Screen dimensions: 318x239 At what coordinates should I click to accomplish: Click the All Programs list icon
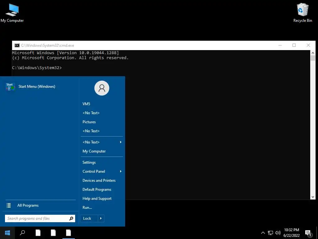point(8,205)
